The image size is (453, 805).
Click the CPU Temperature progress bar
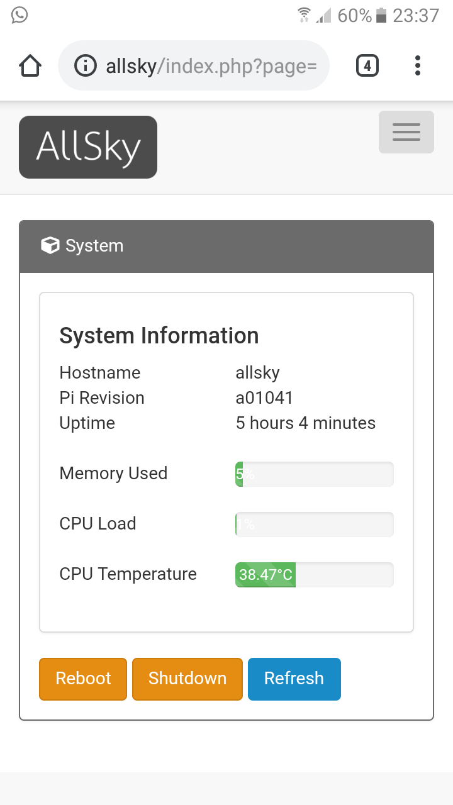coord(315,574)
